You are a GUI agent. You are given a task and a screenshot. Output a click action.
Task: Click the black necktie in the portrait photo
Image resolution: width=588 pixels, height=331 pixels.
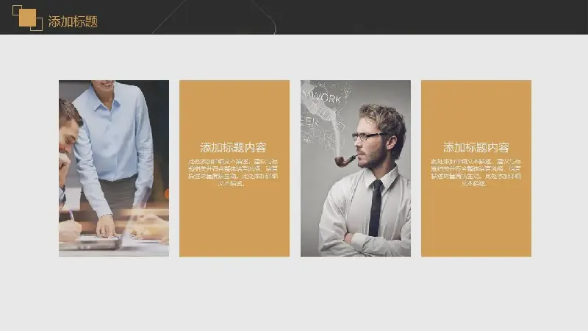pos(376,207)
